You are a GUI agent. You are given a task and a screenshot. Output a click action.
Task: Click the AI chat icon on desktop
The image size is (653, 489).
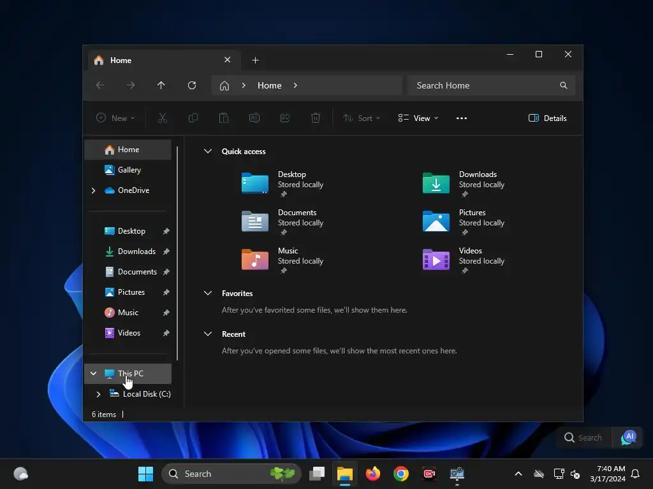[x=629, y=438]
